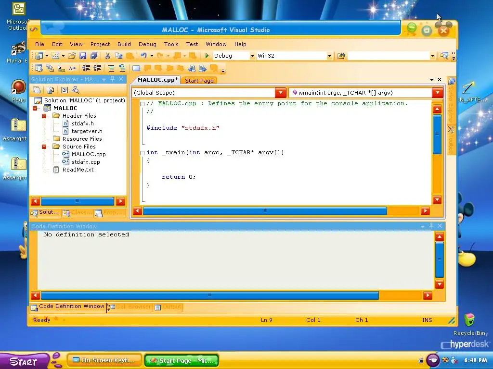Click the Undo arrow icon
This screenshot has height=369, width=493.
click(143, 56)
